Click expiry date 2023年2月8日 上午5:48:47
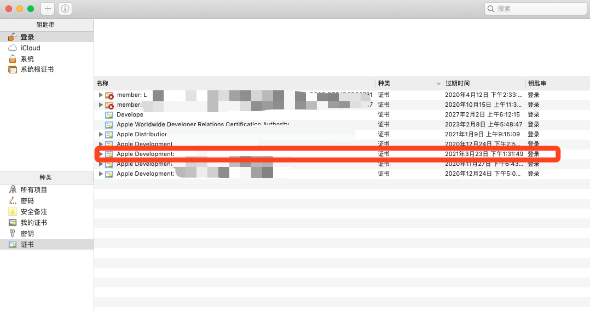This screenshot has height=312, width=590. click(x=483, y=124)
